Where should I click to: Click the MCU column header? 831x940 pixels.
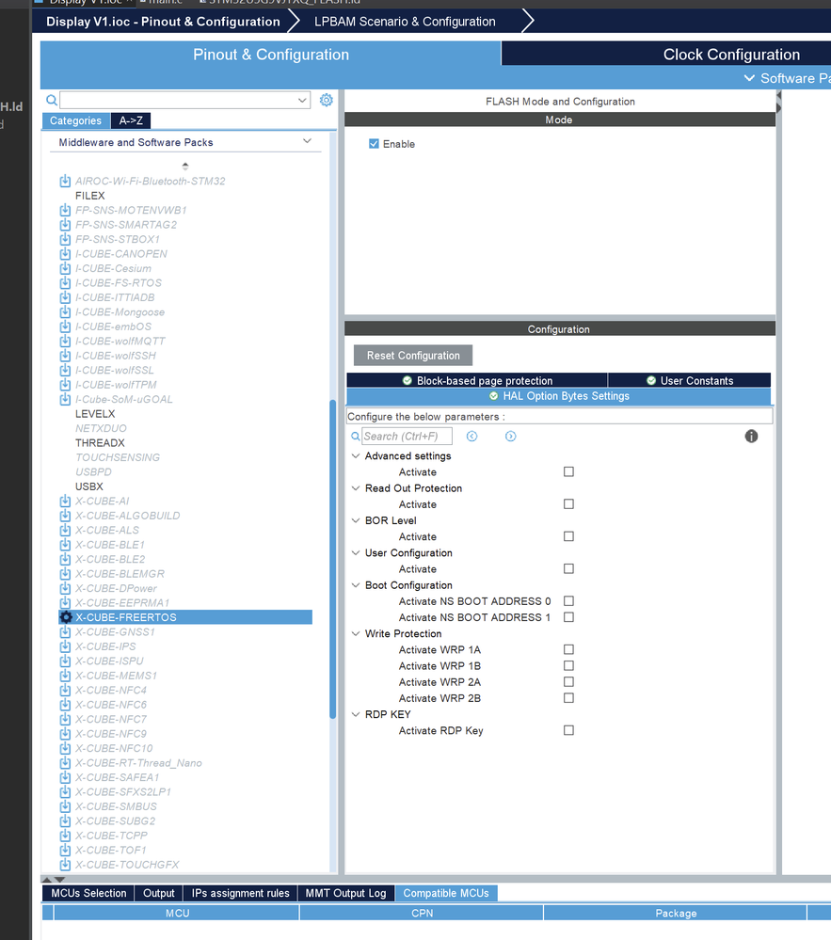point(178,913)
